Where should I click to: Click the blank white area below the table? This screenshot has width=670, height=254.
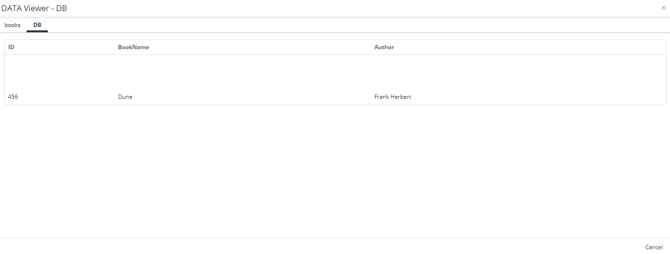click(335, 169)
